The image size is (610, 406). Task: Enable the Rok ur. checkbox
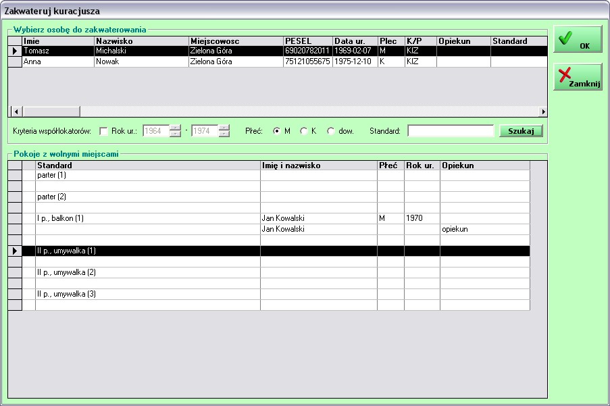pyautogui.click(x=103, y=131)
